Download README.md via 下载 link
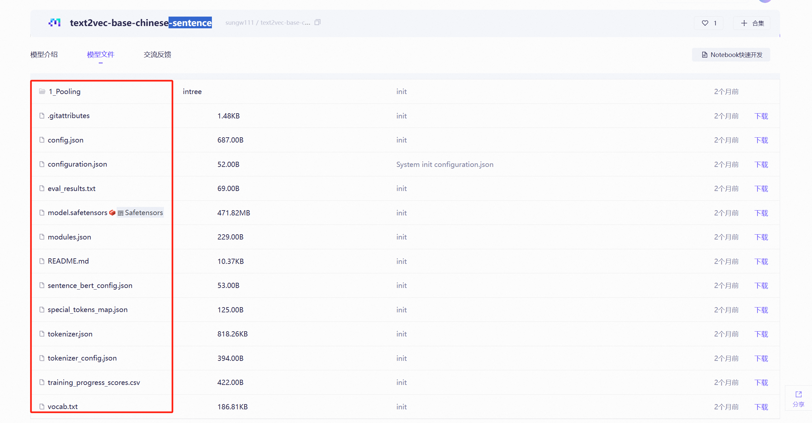This screenshot has width=812, height=423. (x=761, y=261)
